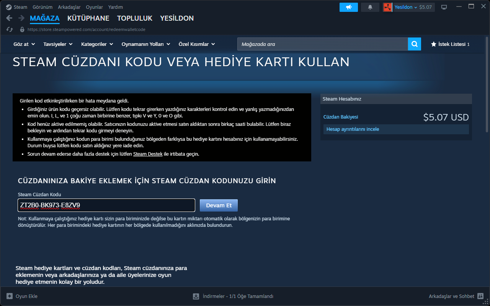Viewport: 490px width, 306px height.
Task: Click the Steam Hesabınız panel header
Action: pos(396,99)
